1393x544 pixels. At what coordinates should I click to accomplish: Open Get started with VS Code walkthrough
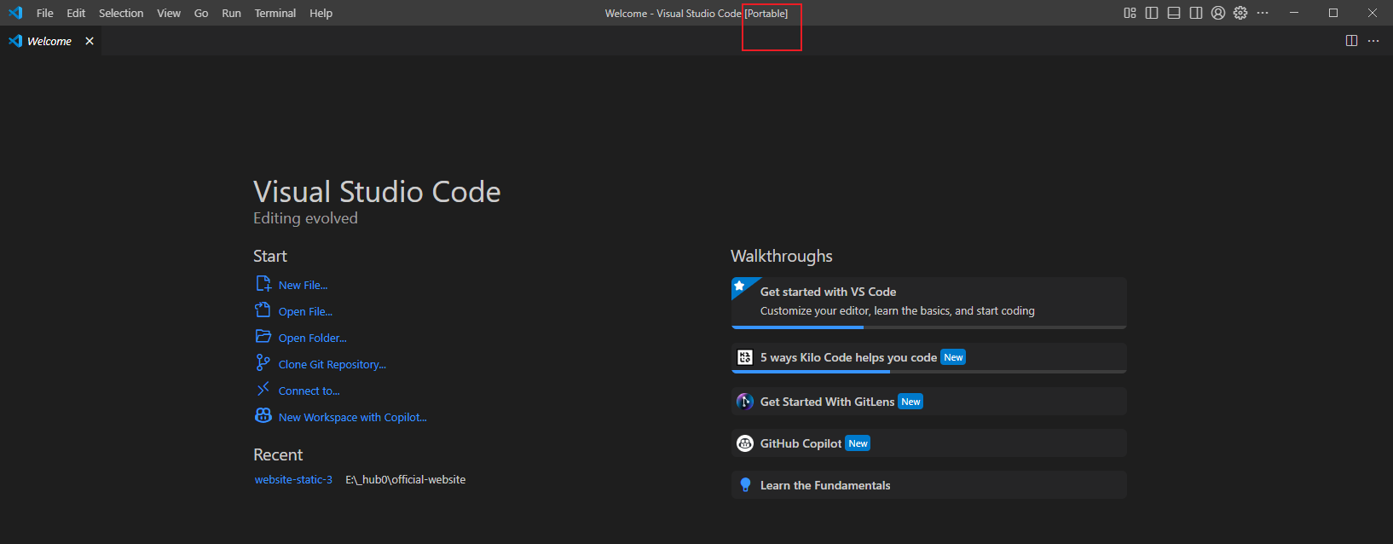(x=928, y=303)
